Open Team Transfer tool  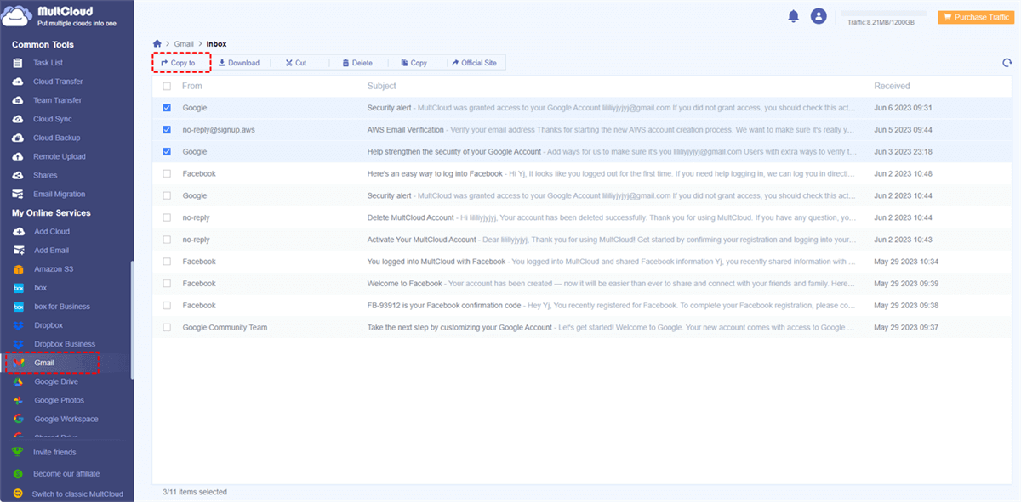[x=57, y=100]
